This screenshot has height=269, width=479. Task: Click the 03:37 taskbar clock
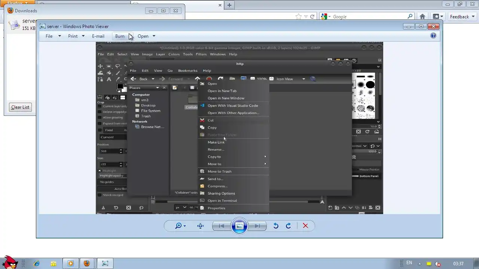coord(458,263)
